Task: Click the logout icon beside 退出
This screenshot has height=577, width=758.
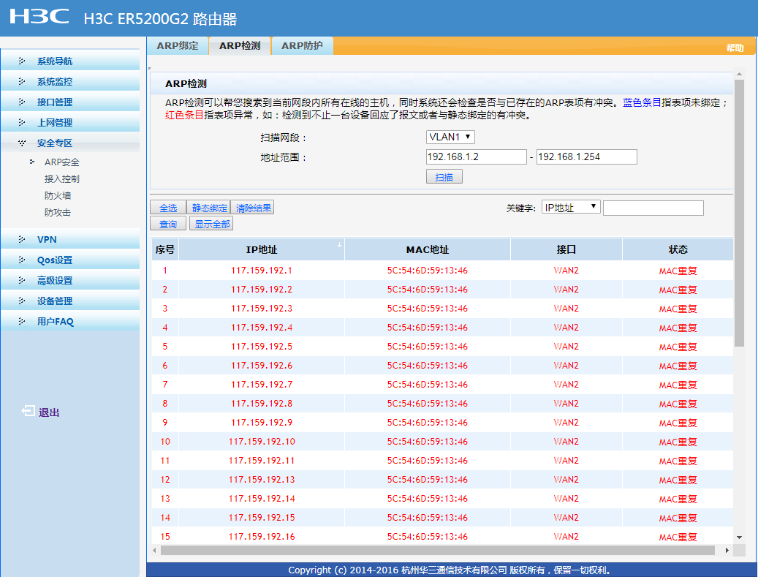Action: [x=28, y=412]
